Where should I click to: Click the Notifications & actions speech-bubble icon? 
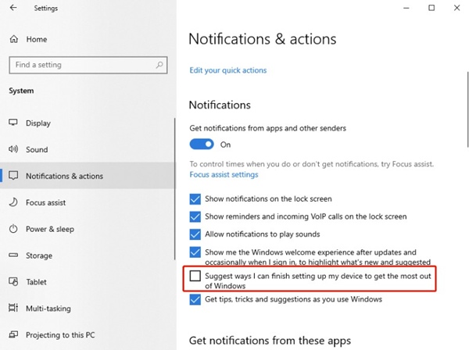[x=13, y=176]
